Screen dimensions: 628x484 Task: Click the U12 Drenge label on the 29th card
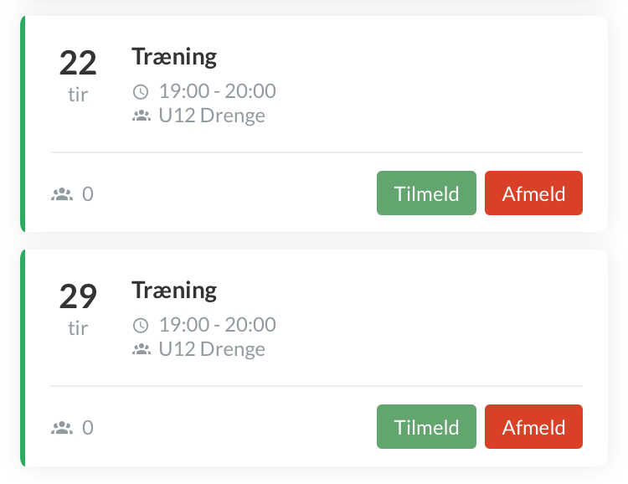pyautogui.click(x=212, y=349)
